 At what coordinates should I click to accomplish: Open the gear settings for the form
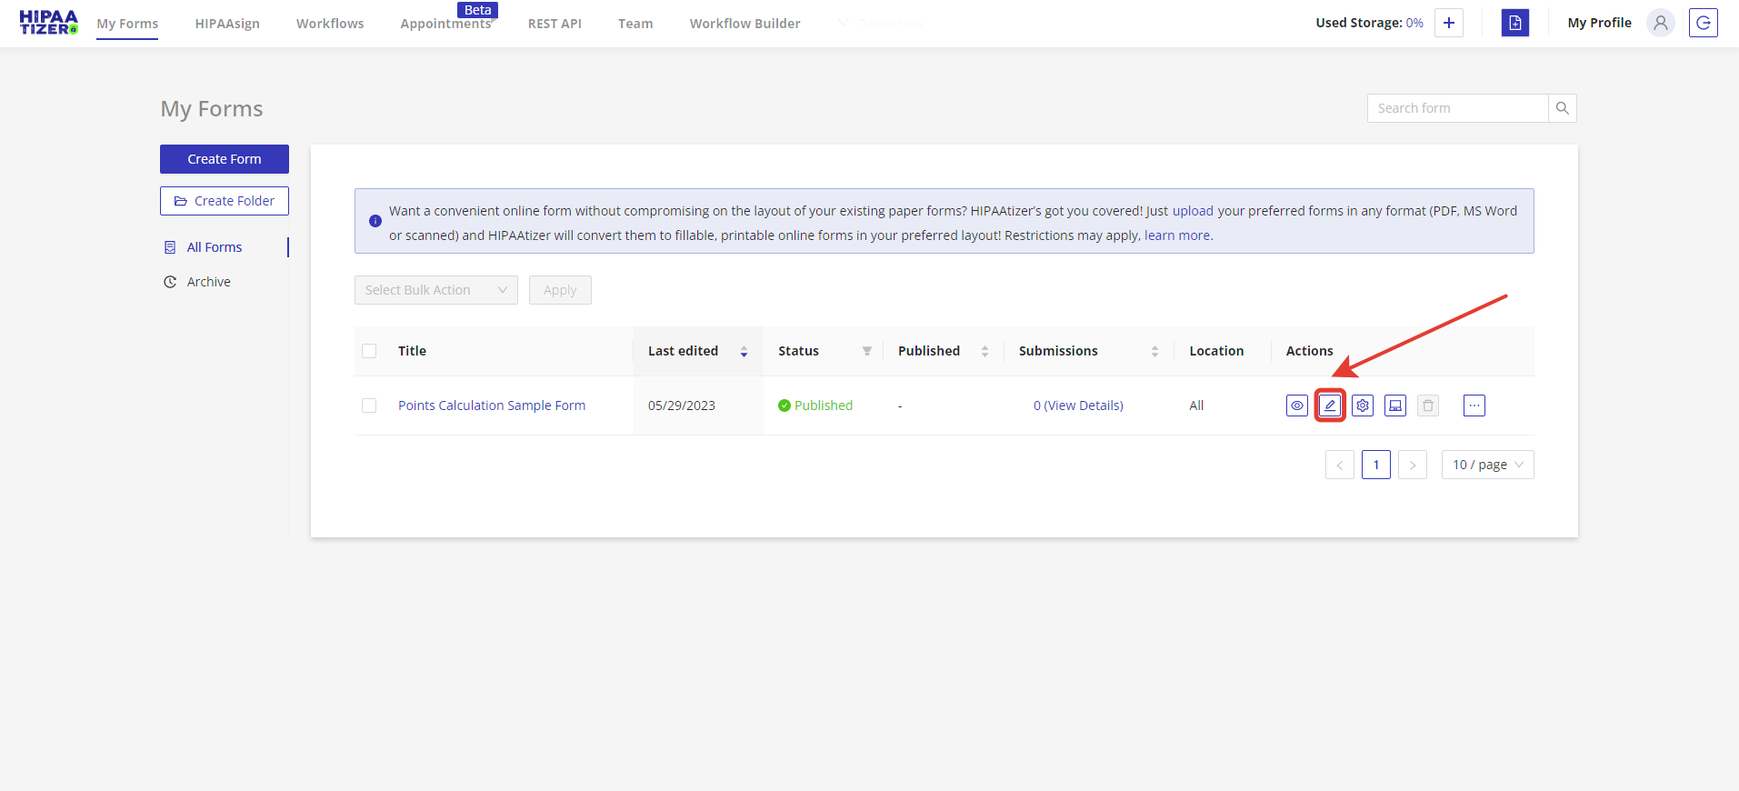click(x=1363, y=406)
